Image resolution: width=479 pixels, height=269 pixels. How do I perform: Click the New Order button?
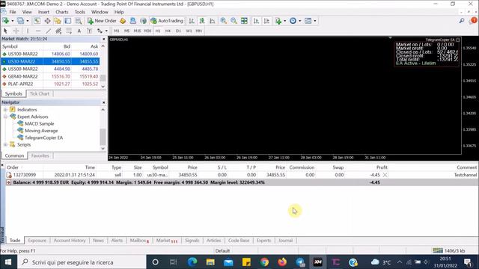[x=102, y=21]
